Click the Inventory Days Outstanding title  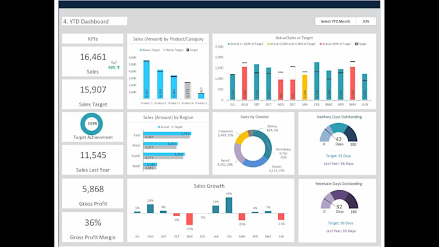339,117
